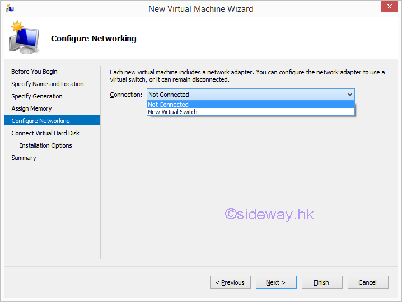The image size is (402, 302).
Task: Click the computer monitor icon in the header
Action: click(24, 39)
